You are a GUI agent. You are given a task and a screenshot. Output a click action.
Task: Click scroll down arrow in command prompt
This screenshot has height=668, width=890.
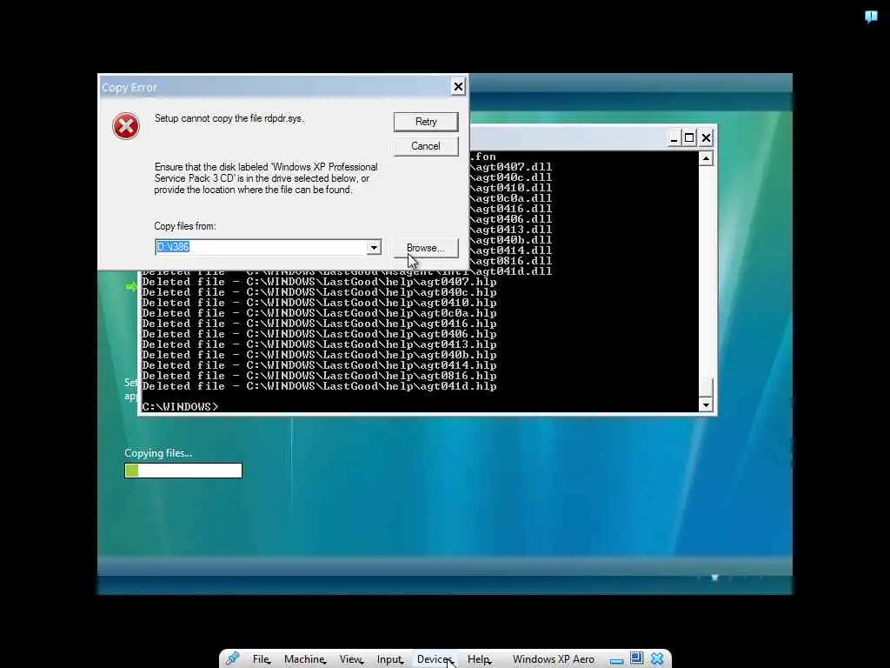[x=706, y=405]
